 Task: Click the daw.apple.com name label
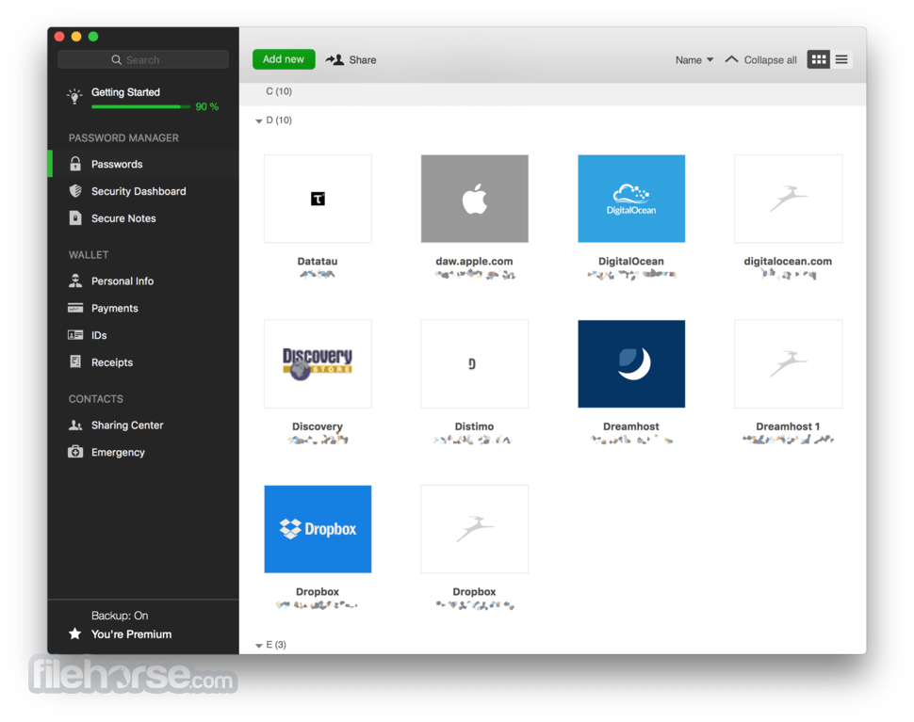click(475, 261)
